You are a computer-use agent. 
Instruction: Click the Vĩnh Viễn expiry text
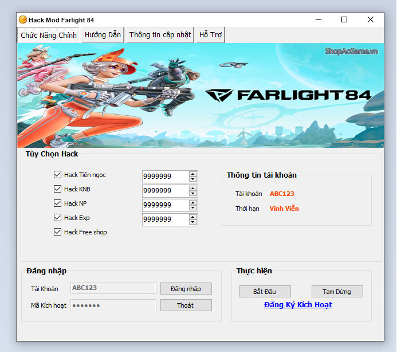point(284,209)
